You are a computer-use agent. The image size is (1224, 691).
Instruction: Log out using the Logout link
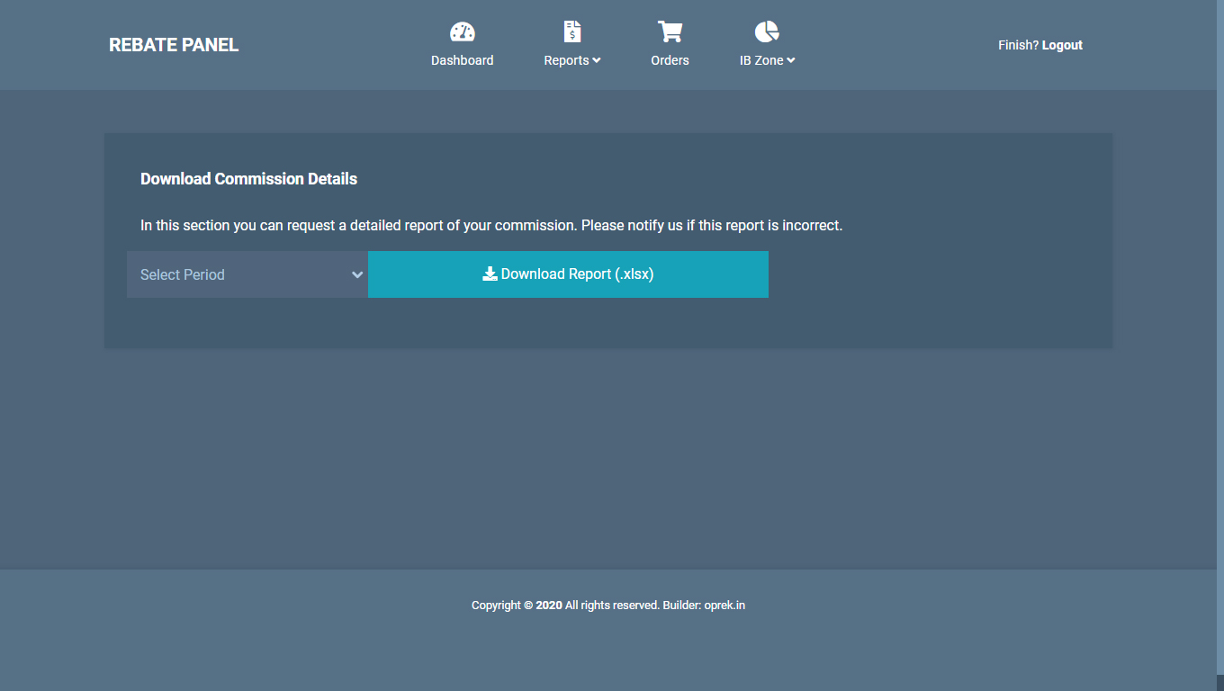pyautogui.click(x=1062, y=45)
